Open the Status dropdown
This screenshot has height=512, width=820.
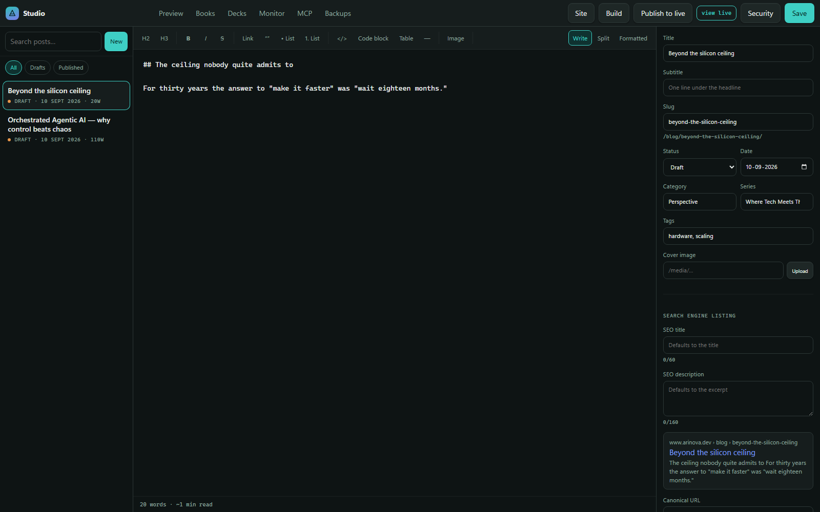(x=700, y=167)
